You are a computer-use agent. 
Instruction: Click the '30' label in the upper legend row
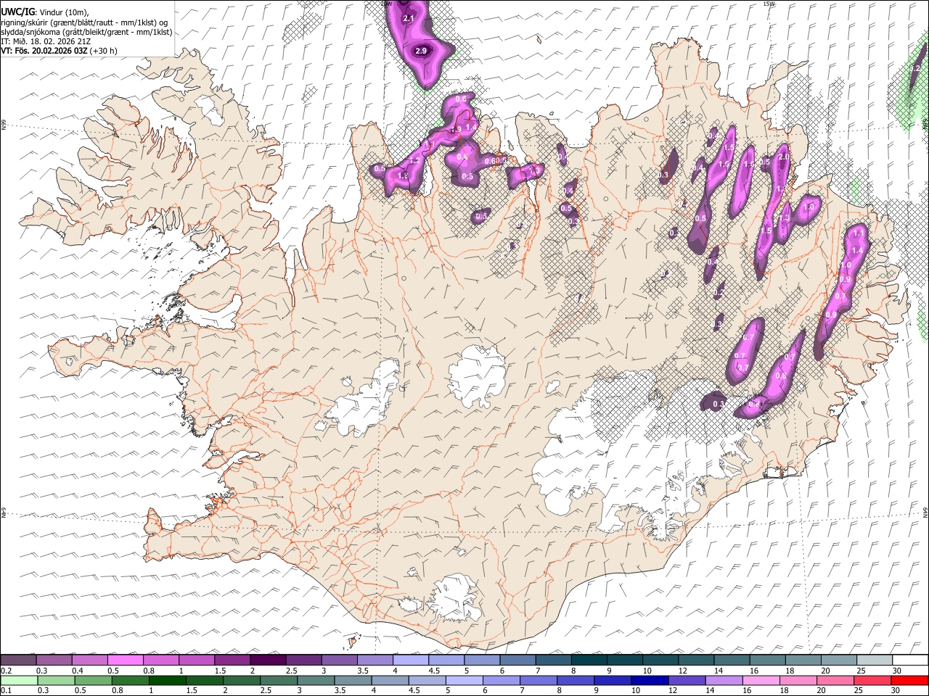[896, 671]
